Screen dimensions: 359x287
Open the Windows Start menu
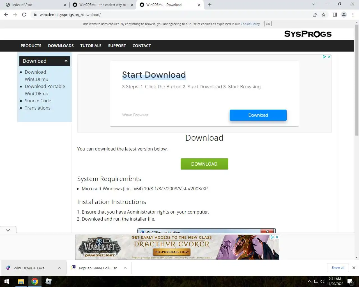(x=7, y=281)
